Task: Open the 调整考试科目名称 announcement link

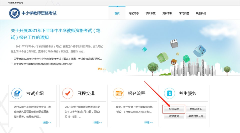Action: [x=43, y=64]
